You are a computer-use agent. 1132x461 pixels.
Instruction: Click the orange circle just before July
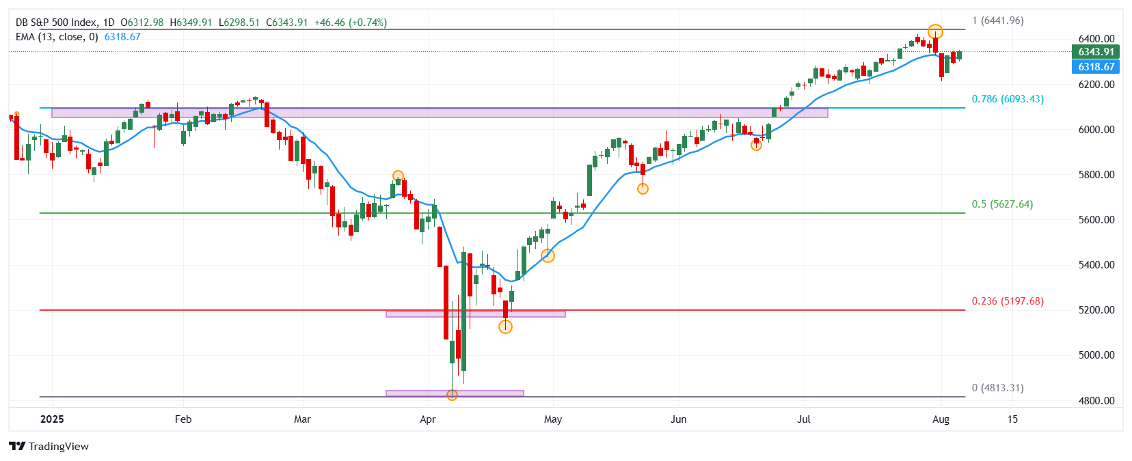[756, 145]
